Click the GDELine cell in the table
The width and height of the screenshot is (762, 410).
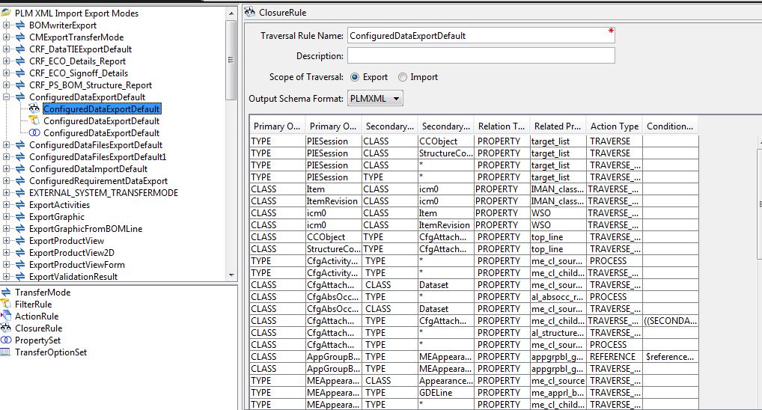click(x=445, y=393)
